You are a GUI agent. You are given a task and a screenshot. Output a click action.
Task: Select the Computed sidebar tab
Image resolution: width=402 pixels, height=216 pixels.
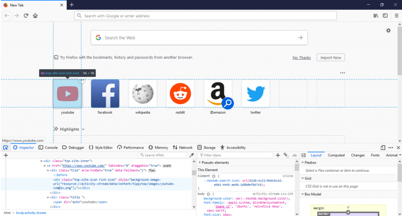336,155
